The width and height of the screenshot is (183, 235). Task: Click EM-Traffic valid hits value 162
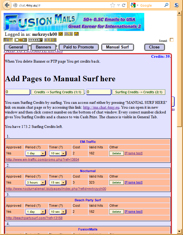pyautogui.click(x=92, y=153)
